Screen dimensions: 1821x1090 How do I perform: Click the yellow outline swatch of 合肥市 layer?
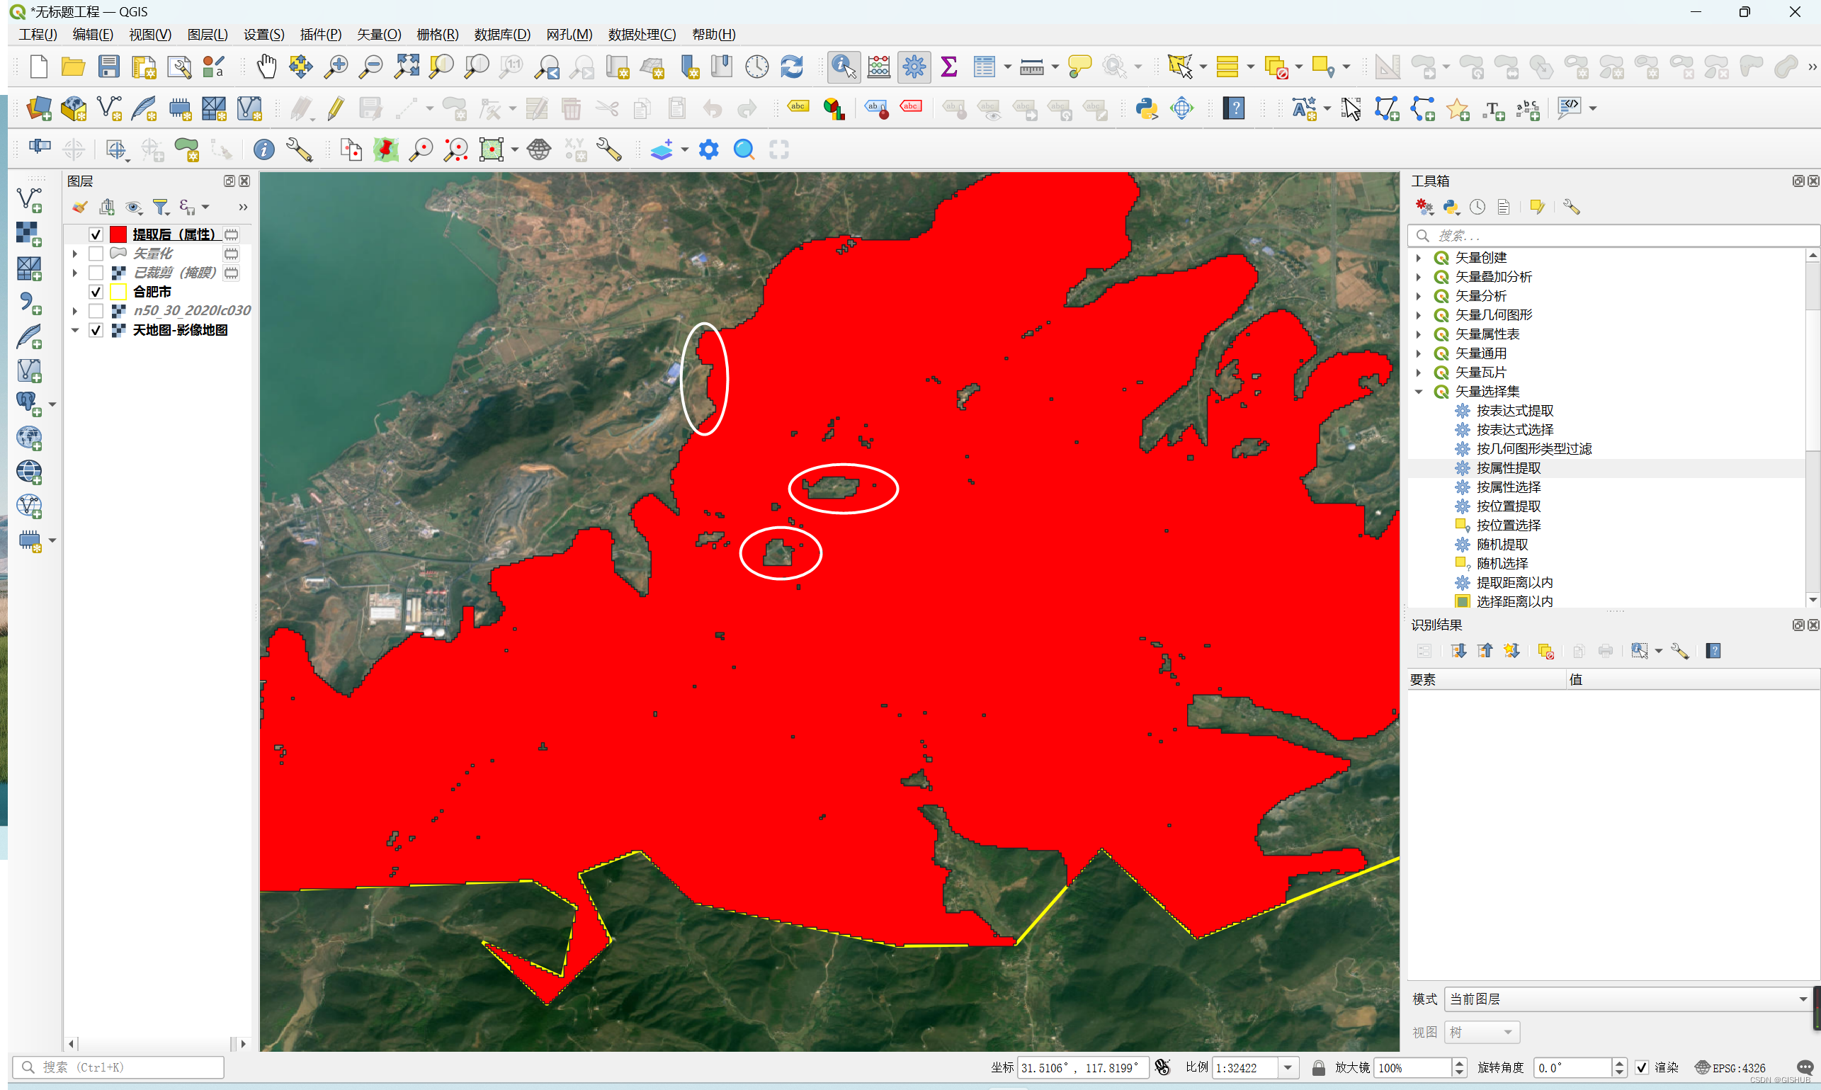(118, 292)
